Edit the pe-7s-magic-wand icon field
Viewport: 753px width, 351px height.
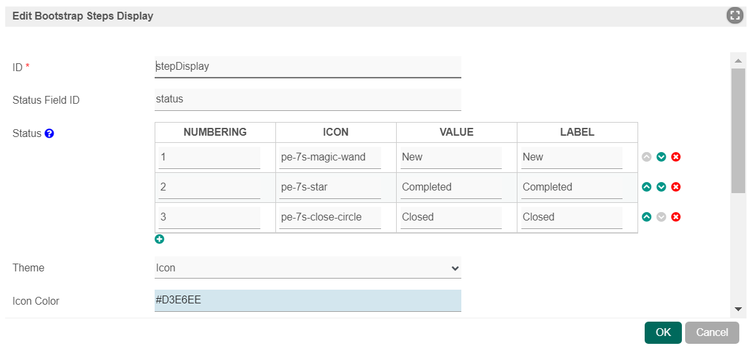pos(331,157)
